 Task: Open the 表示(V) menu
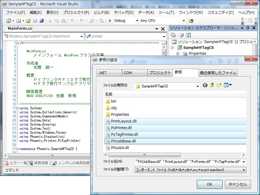(x=52, y=13)
